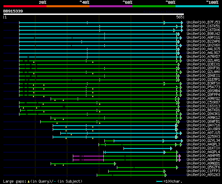Image resolution: width=222 pixels, height=184 pixels.
Task: Open the UniRef100_P54773 label
Action: (203, 87)
